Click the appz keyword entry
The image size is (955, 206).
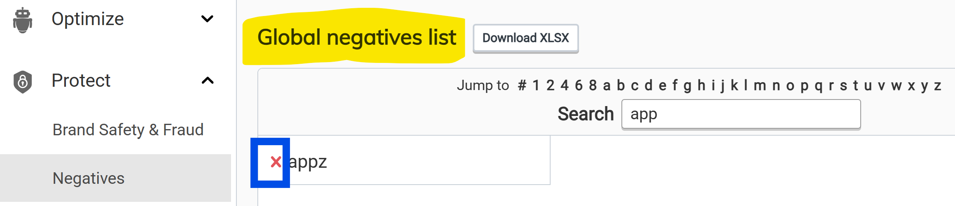pos(308,162)
